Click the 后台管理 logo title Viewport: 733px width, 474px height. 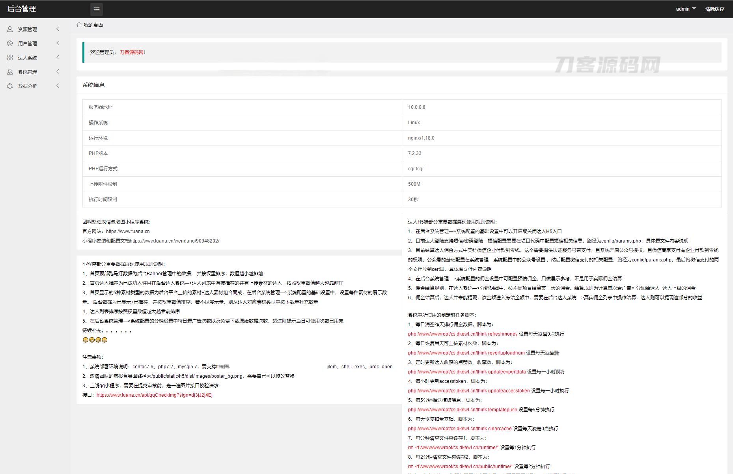click(22, 9)
